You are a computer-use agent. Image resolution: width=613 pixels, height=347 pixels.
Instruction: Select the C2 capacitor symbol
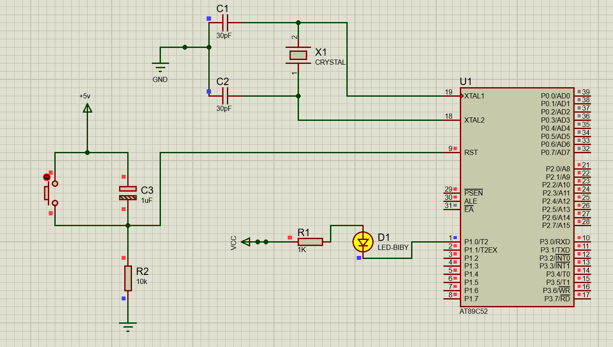coord(225,96)
